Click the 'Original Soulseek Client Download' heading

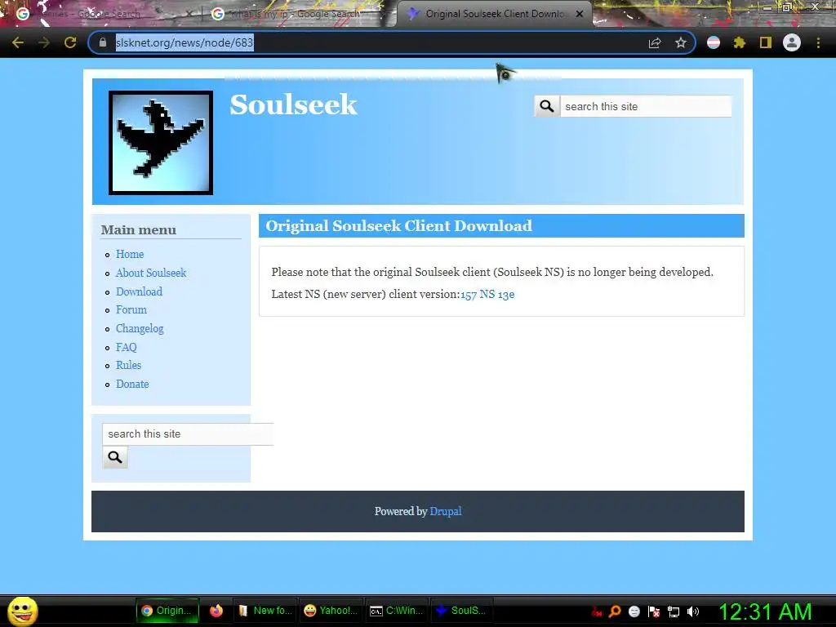[398, 226]
